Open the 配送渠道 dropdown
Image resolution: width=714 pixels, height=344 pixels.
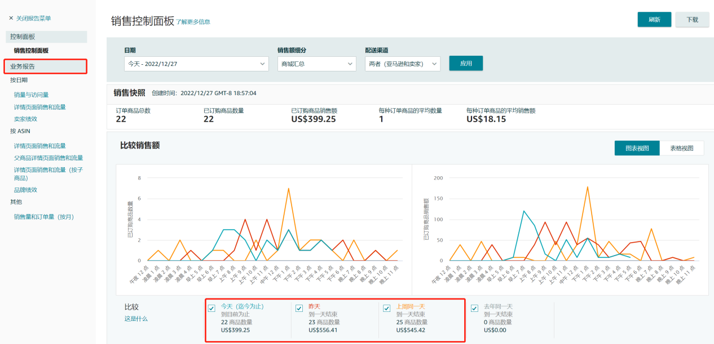(402, 64)
